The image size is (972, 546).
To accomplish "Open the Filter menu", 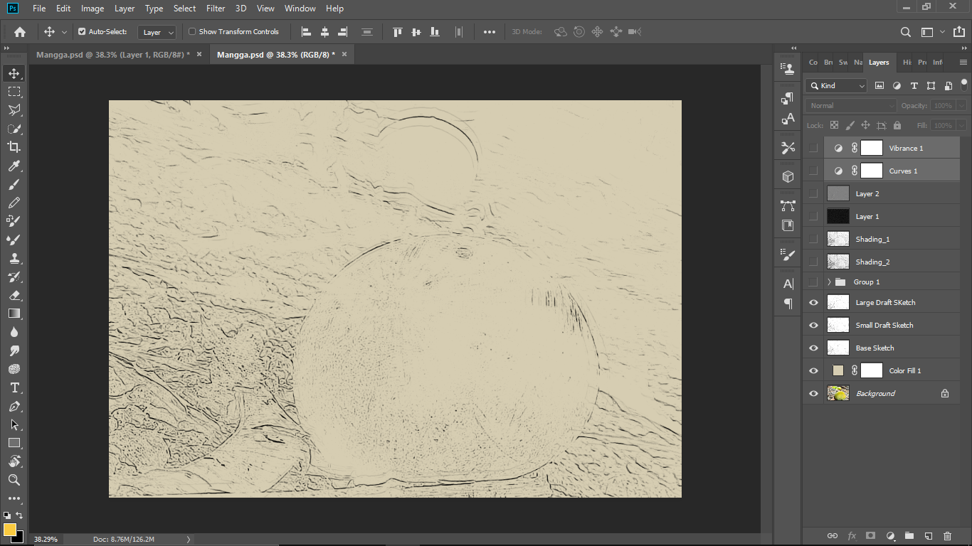I will (215, 9).
